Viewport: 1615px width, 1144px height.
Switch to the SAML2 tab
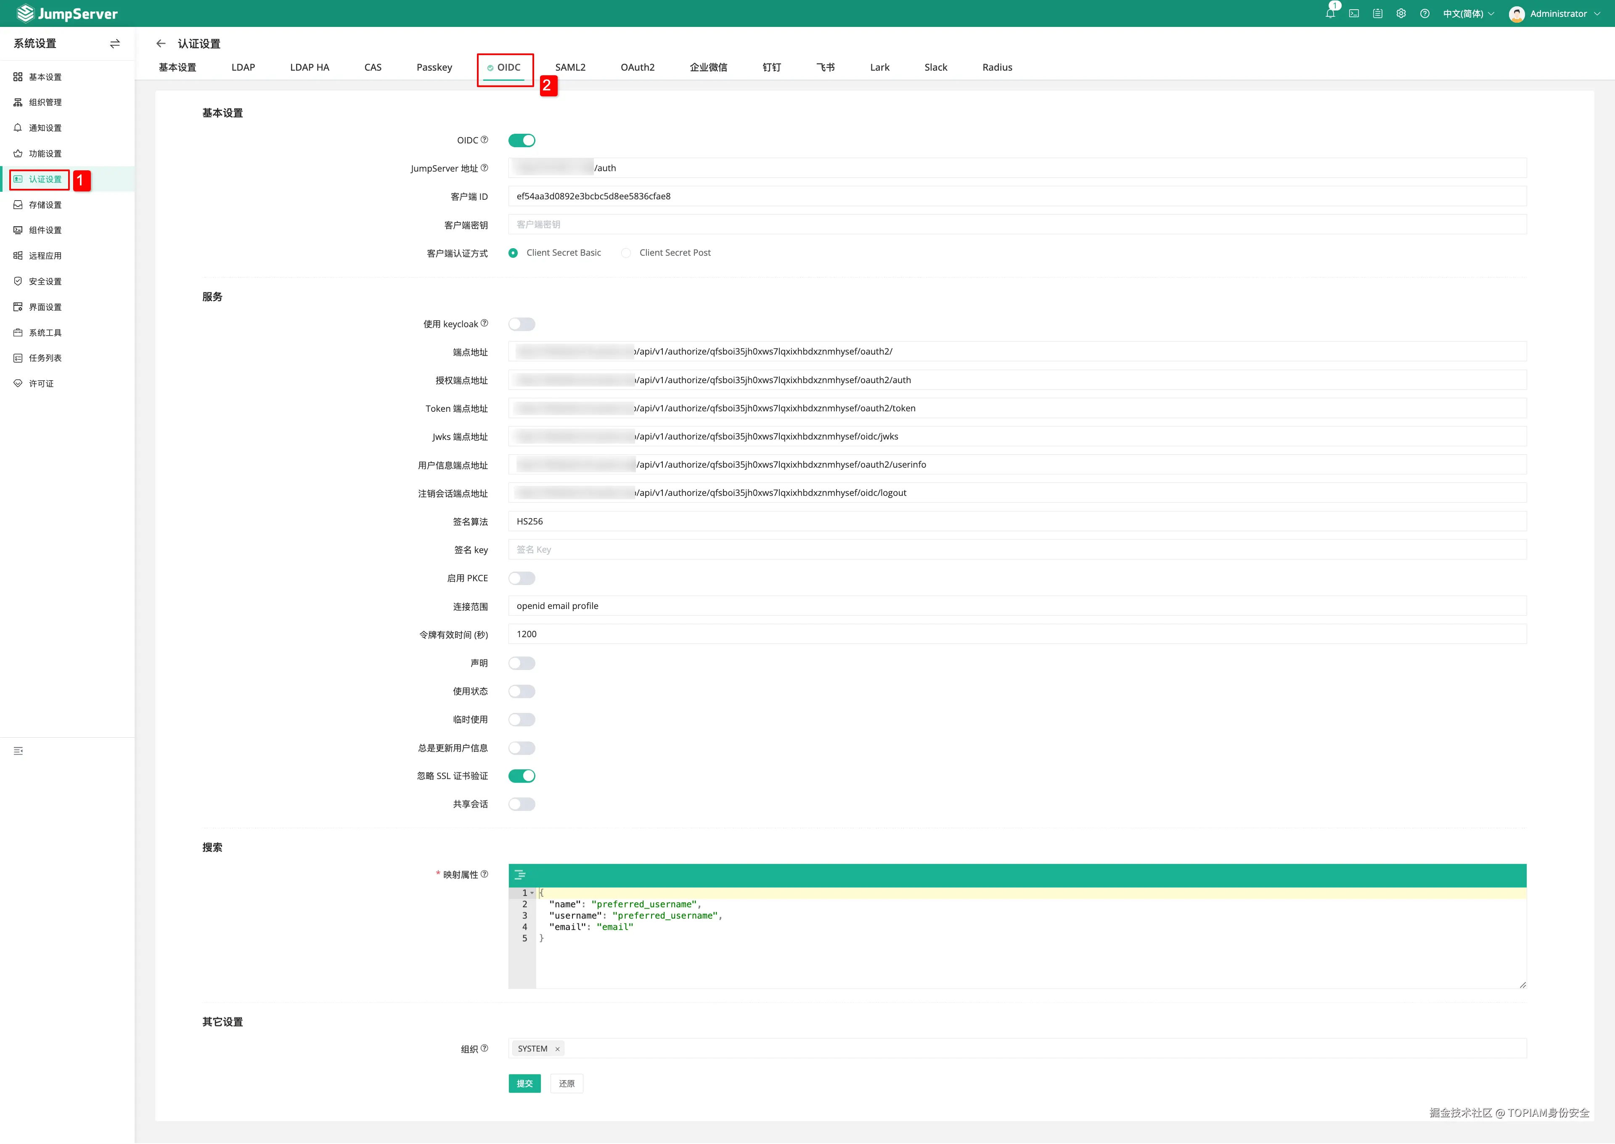tap(570, 68)
